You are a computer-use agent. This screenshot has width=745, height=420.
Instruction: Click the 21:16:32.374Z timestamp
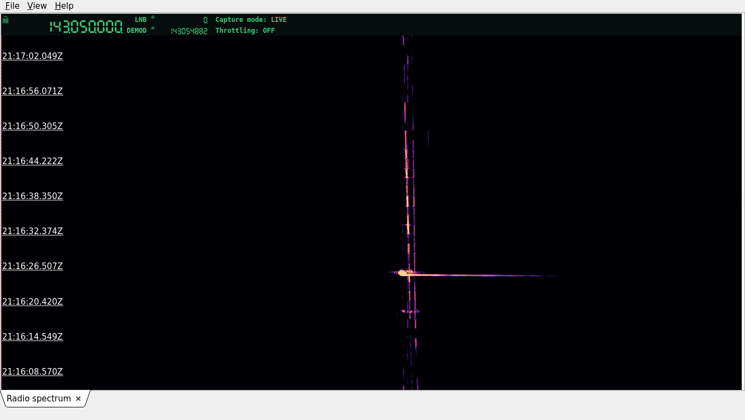pos(33,231)
